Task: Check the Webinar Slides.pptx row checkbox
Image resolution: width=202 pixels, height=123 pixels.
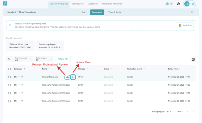Action: coord(9,77)
